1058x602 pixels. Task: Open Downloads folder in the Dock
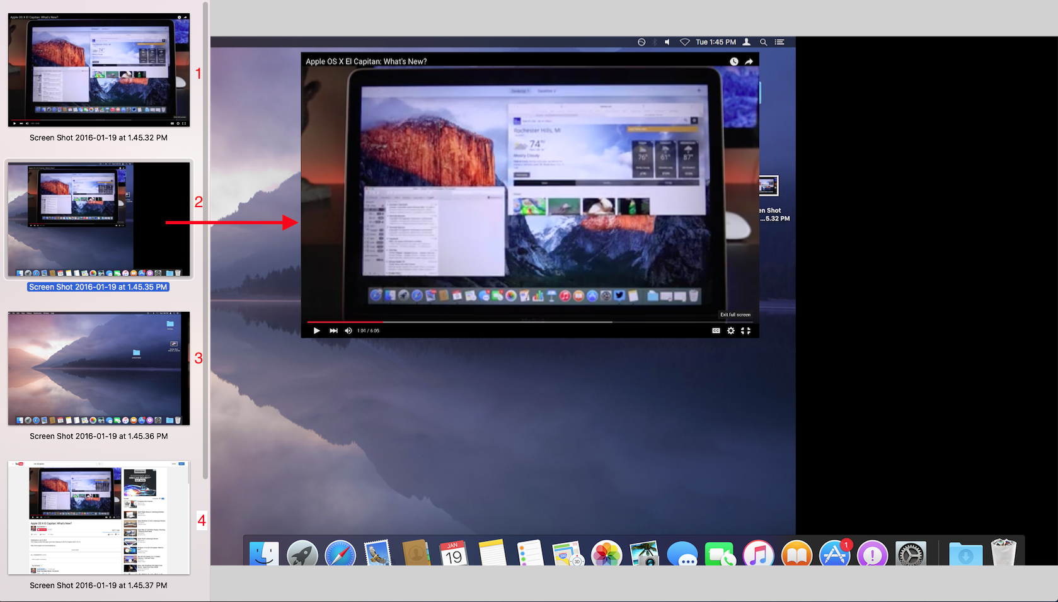[x=966, y=553]
